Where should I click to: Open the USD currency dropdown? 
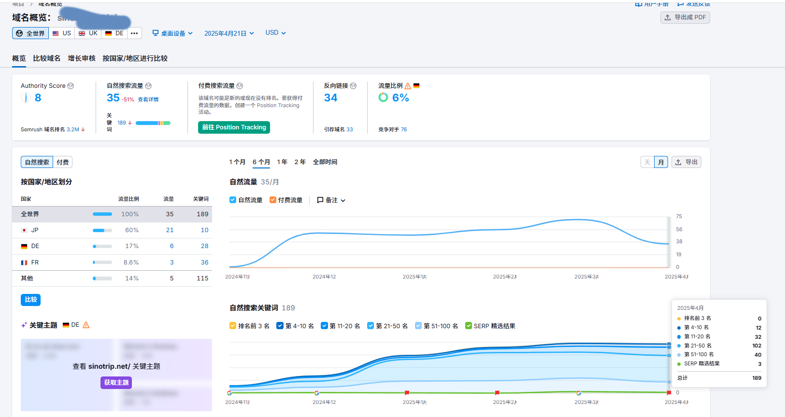(275, 33)
